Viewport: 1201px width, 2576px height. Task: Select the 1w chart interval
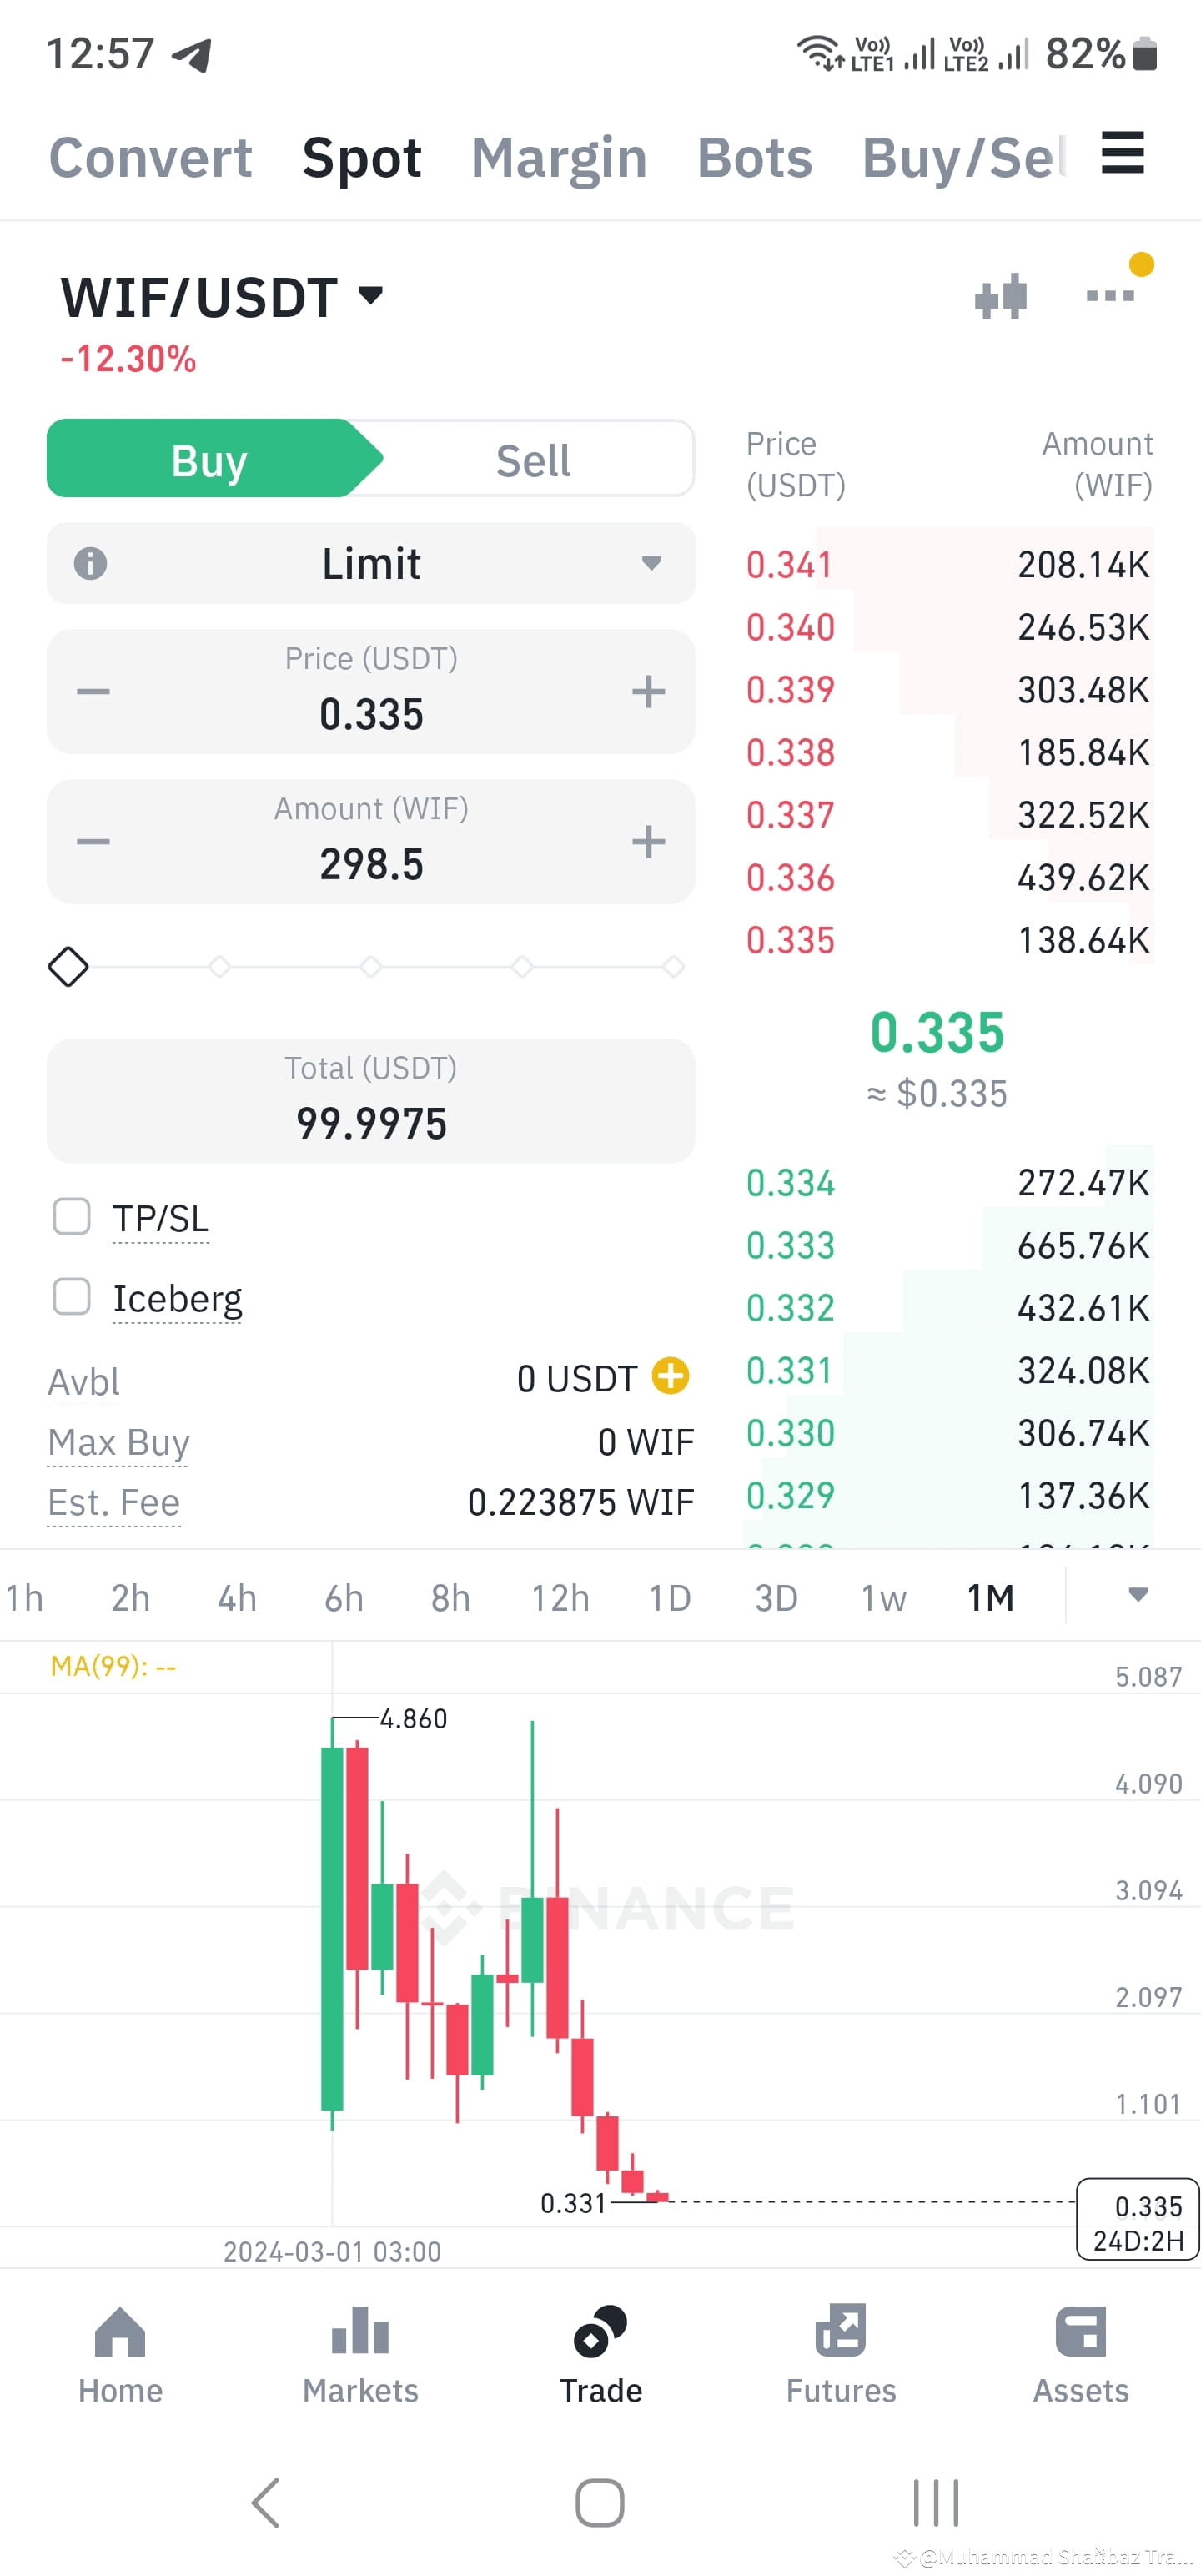884,1598
